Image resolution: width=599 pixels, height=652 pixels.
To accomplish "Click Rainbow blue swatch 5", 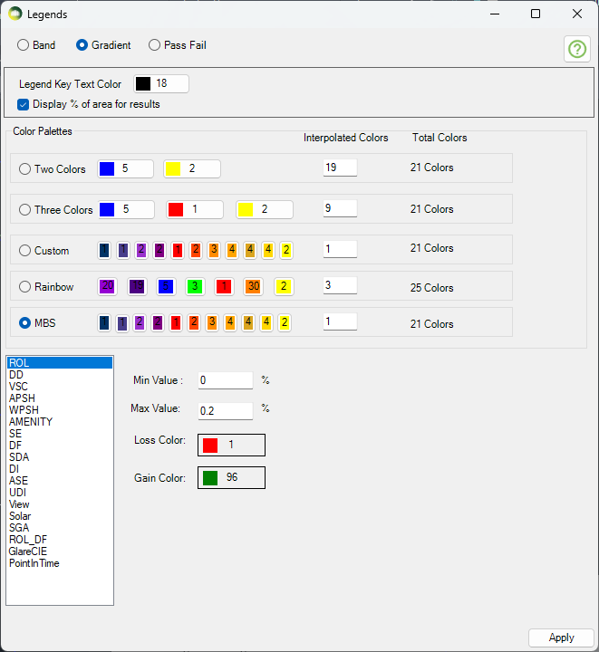I will [166, 286].
